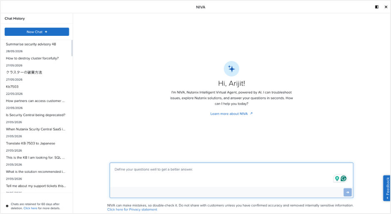Click the Chat History heading

click(15, 18)
